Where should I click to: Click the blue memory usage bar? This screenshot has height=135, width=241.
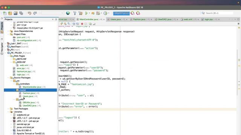coord(121,13)
